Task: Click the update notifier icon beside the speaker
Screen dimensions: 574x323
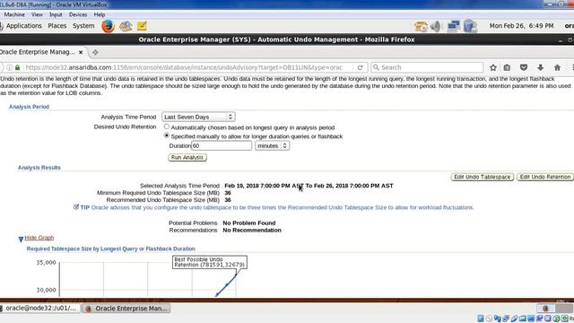Action: click(421, 26)
